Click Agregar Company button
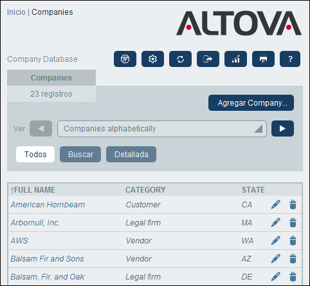Image resolution: width=310 pixels, height=286 pixels. (251, 103)
